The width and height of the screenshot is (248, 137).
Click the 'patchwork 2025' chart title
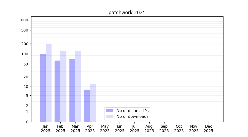[x=127, y=13]
